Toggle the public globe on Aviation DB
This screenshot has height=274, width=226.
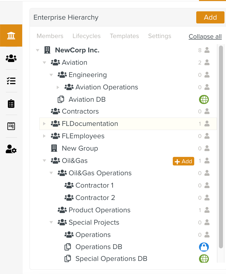tap(204, 99)
